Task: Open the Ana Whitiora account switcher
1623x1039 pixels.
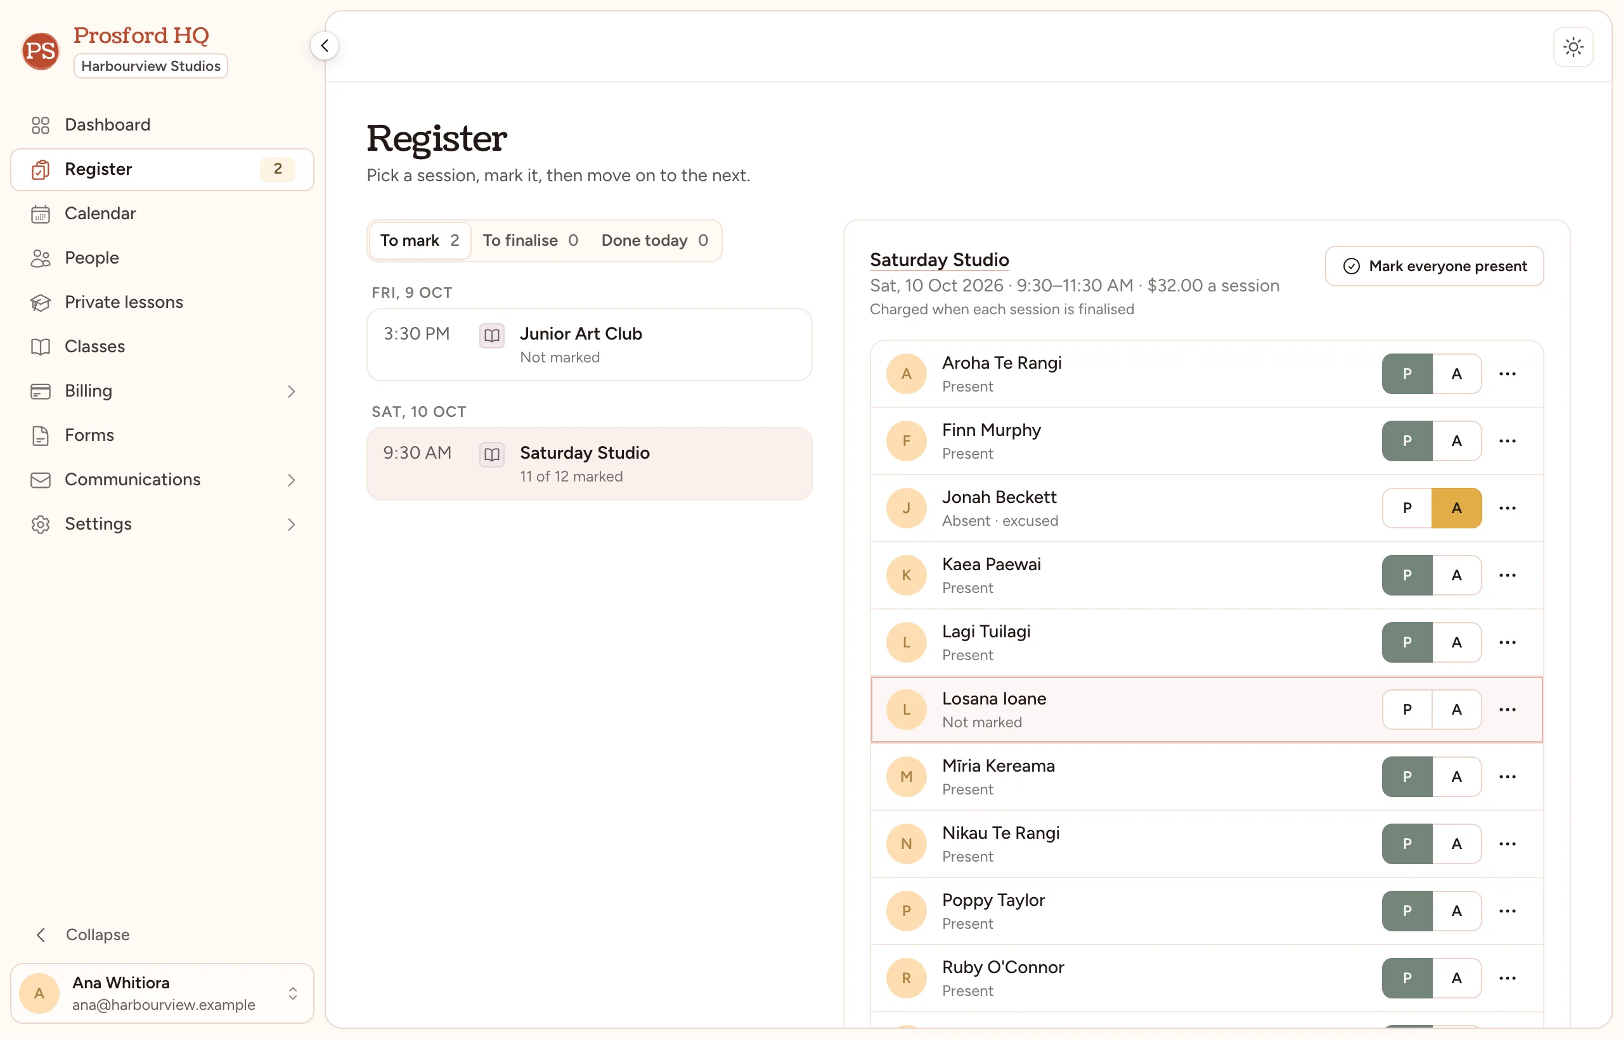Action: coord(162,993)
